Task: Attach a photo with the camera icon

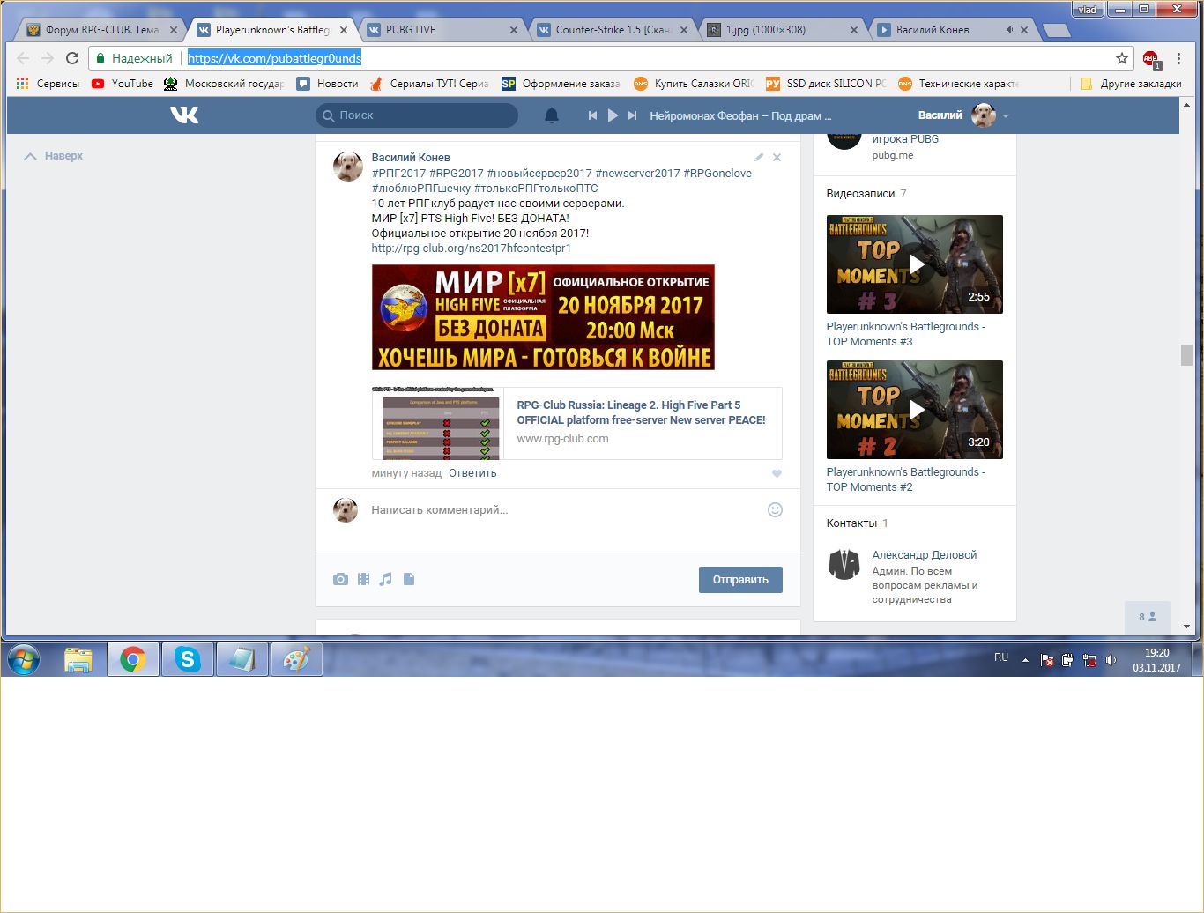Action: click(340, 579)
